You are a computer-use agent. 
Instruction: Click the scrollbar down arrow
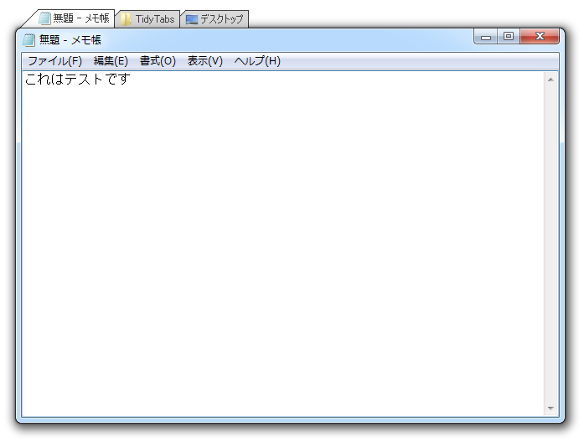click(x=550, y=409)
